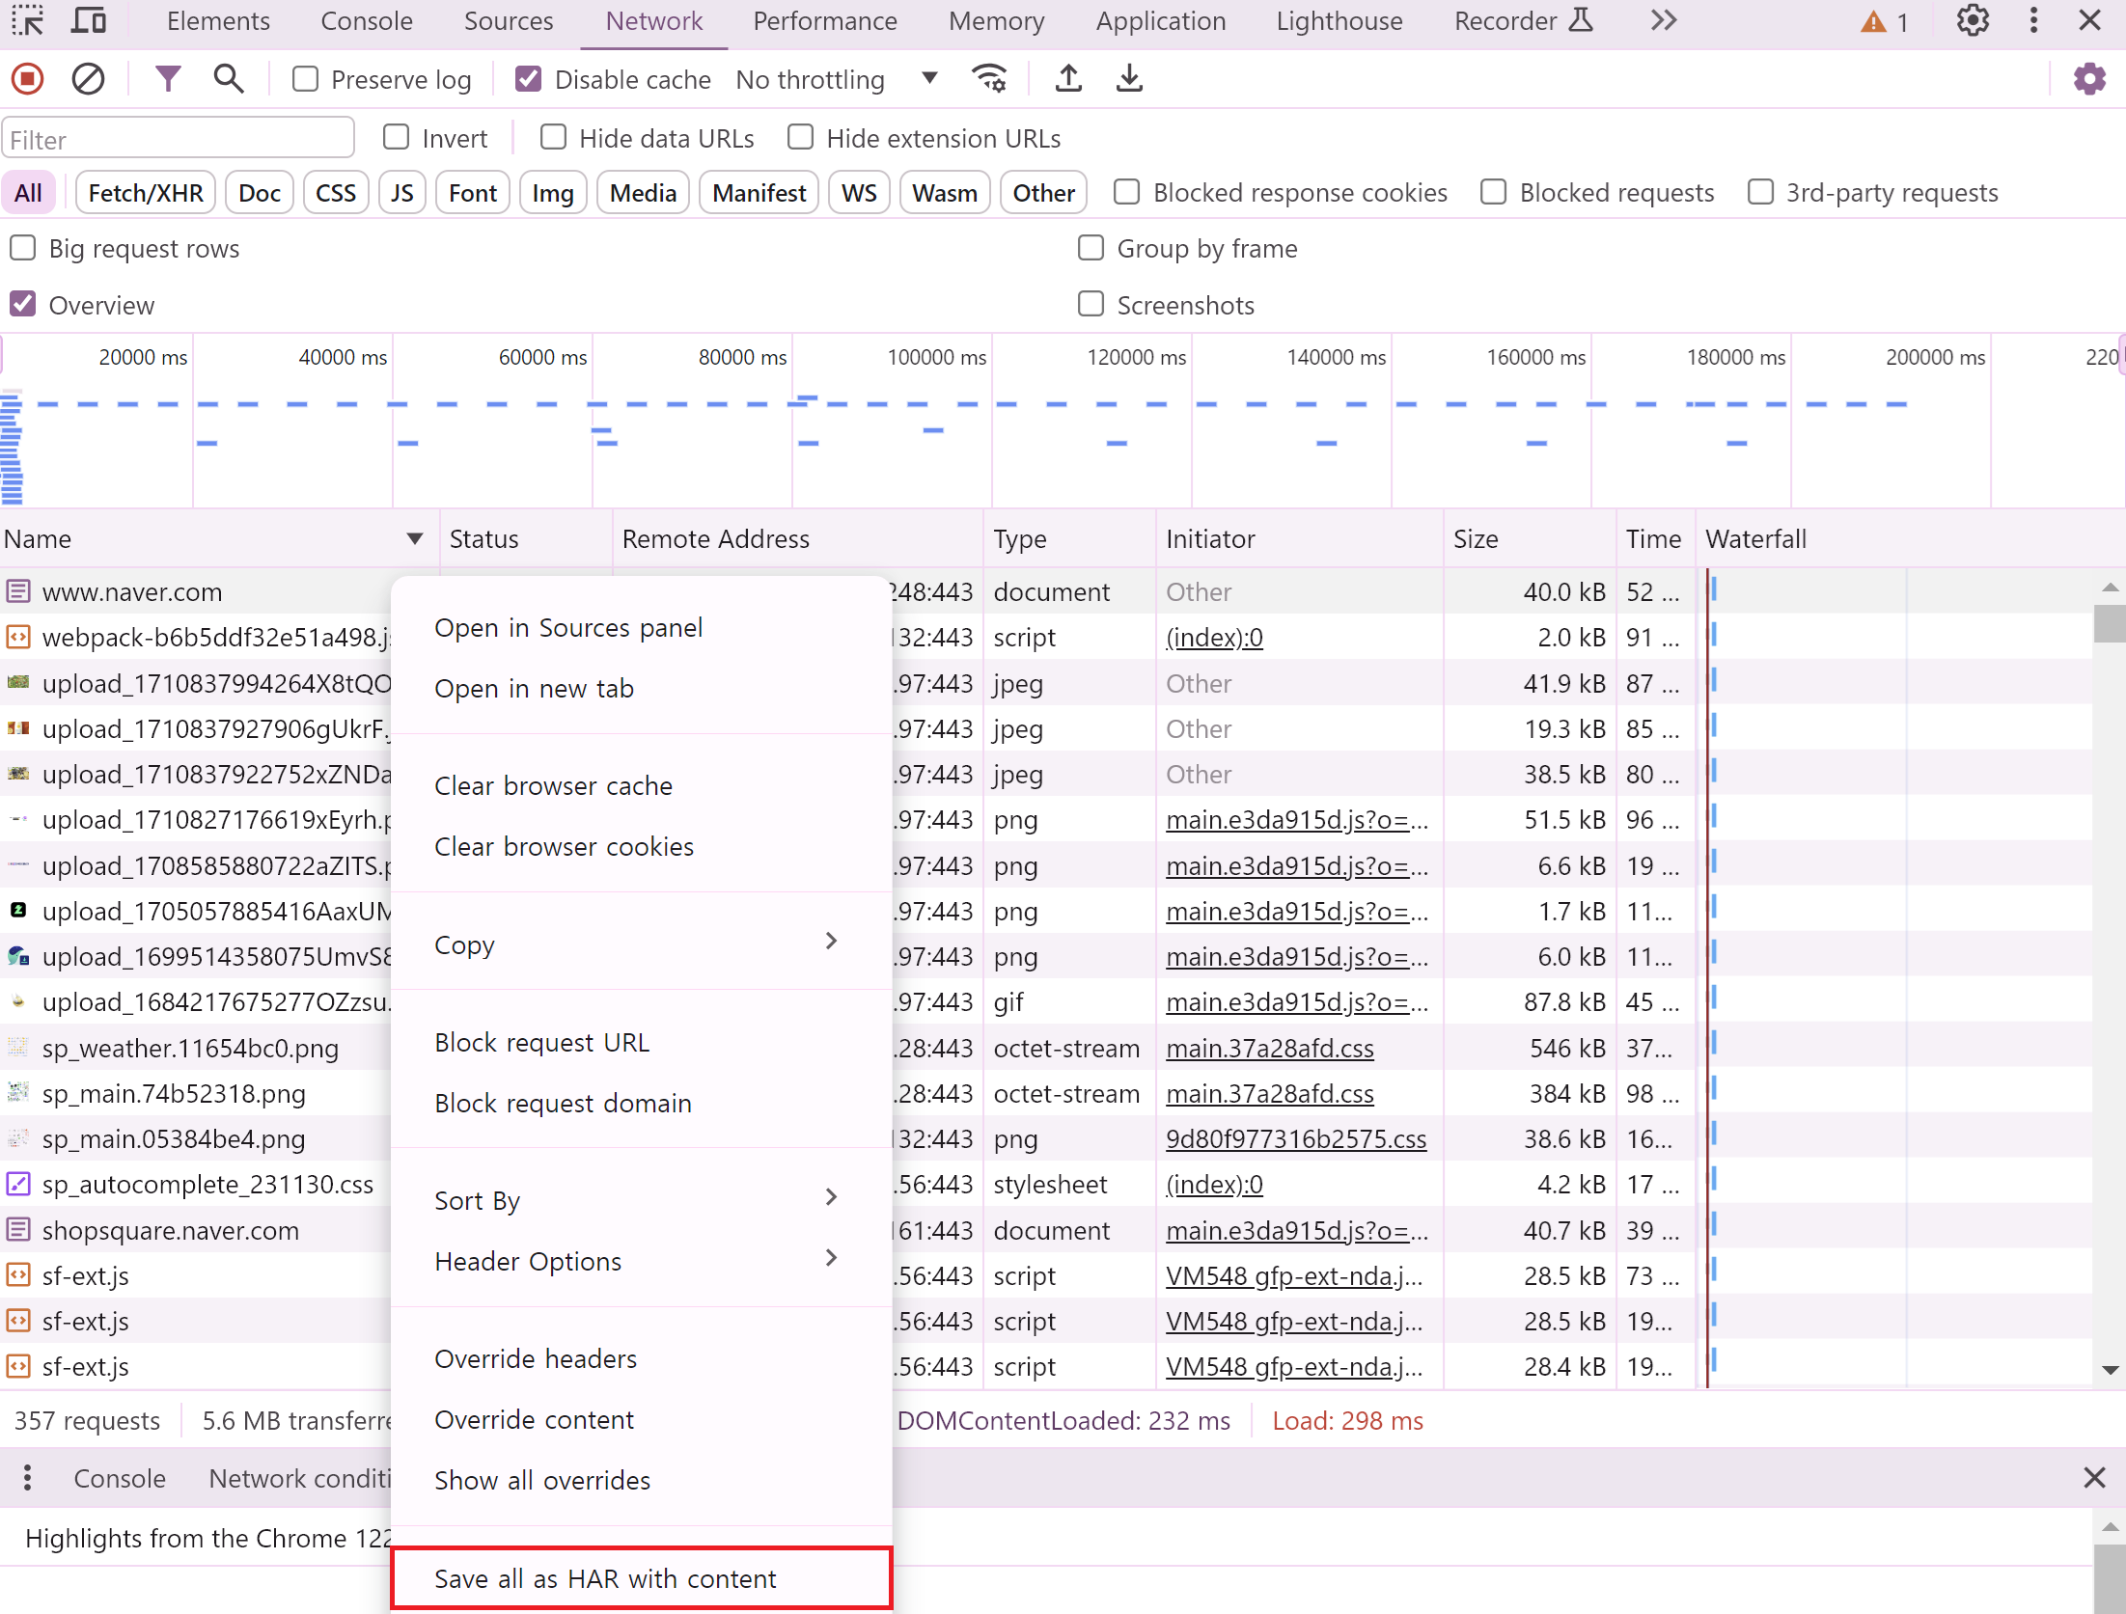Open network conditions wifi icon
Viewport: 2126px width, 1614px height.
[989, 78]
